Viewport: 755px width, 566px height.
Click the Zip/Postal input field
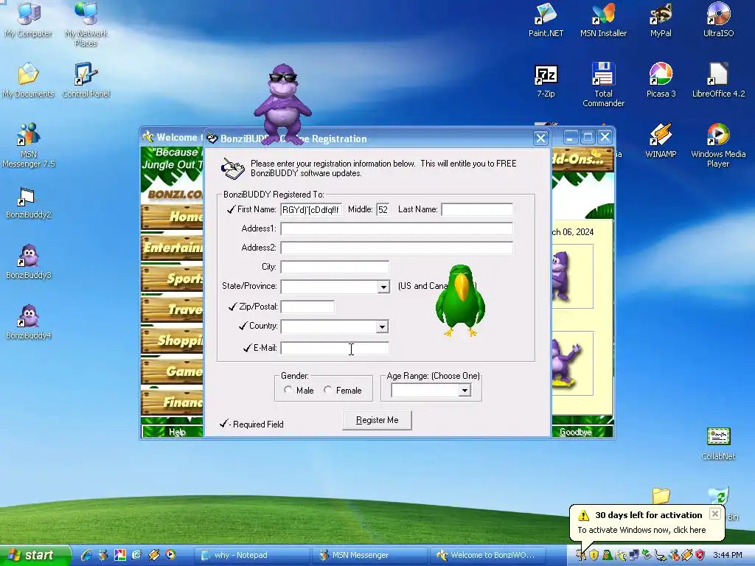(x=307, y=307)
